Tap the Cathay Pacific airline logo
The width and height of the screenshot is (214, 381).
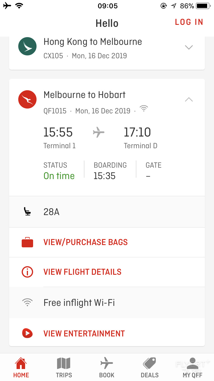pos(27,46)
